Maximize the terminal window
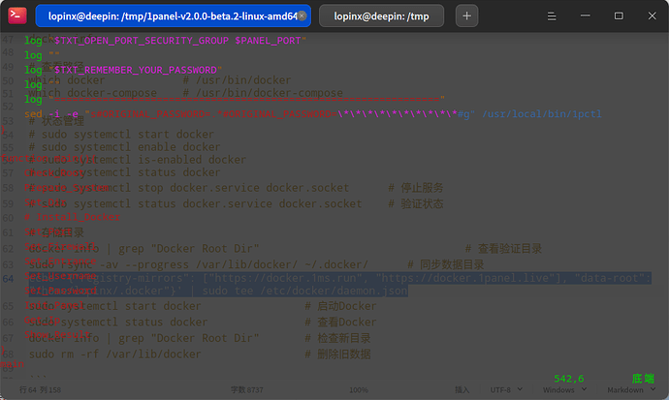The width and height of the screenshot is (669, 400). click(x=619, y=15)
